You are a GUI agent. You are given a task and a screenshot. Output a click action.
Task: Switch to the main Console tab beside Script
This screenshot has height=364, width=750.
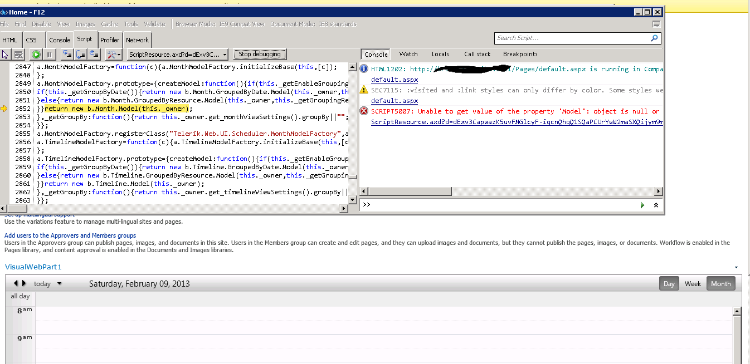(60, 40)
